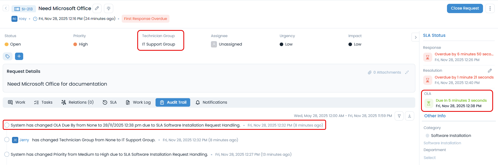Edit the request title with pencil icon
498x165 pixels.
coord(97,8)
